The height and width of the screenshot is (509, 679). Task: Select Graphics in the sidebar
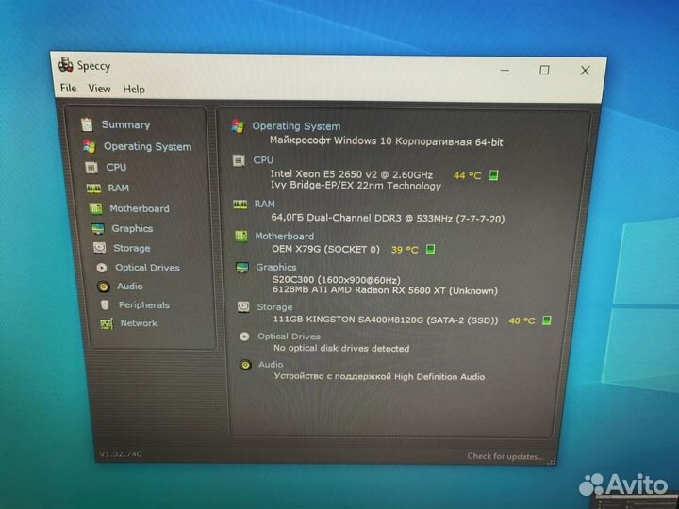click(132, 228)
